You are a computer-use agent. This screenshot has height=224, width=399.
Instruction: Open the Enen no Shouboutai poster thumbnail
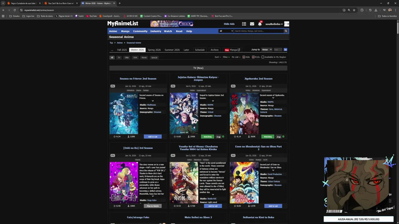(244, 183)
